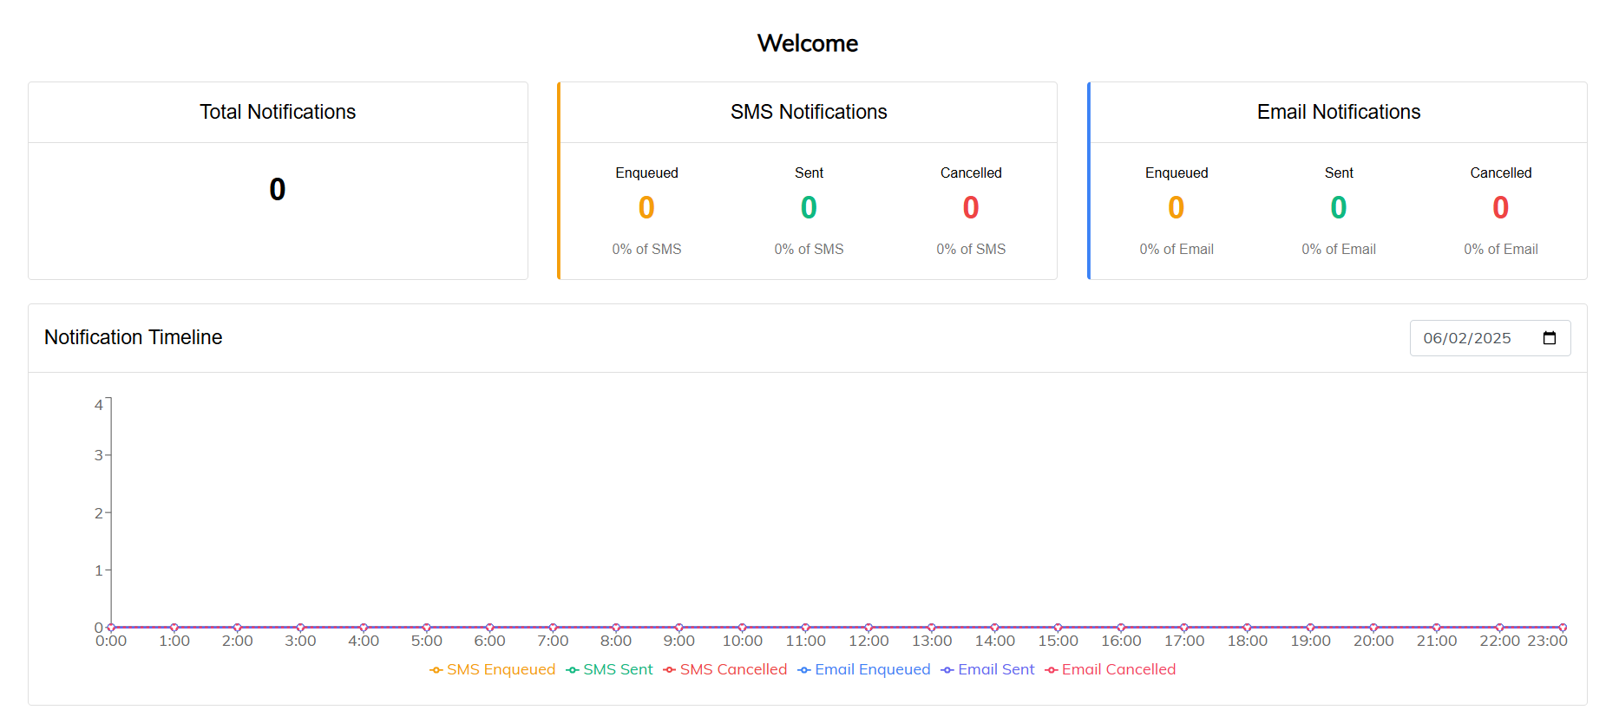This screenshot has width=1619, height=710.
Task: Click the SMS Sent green count
Action: click(x=809, y=208)
